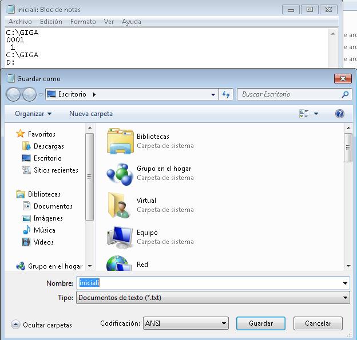The height and width of the screenshot is (340, 357).
Task: Open Sitios recientes in sidebar
Action: point(56,170)
